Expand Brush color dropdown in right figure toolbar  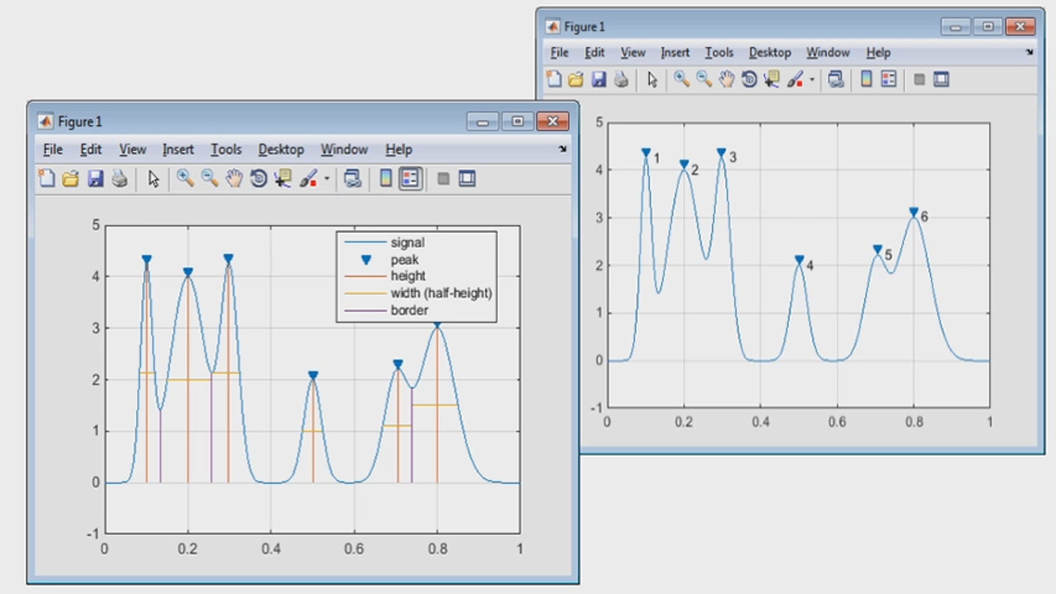coord(812,80)
